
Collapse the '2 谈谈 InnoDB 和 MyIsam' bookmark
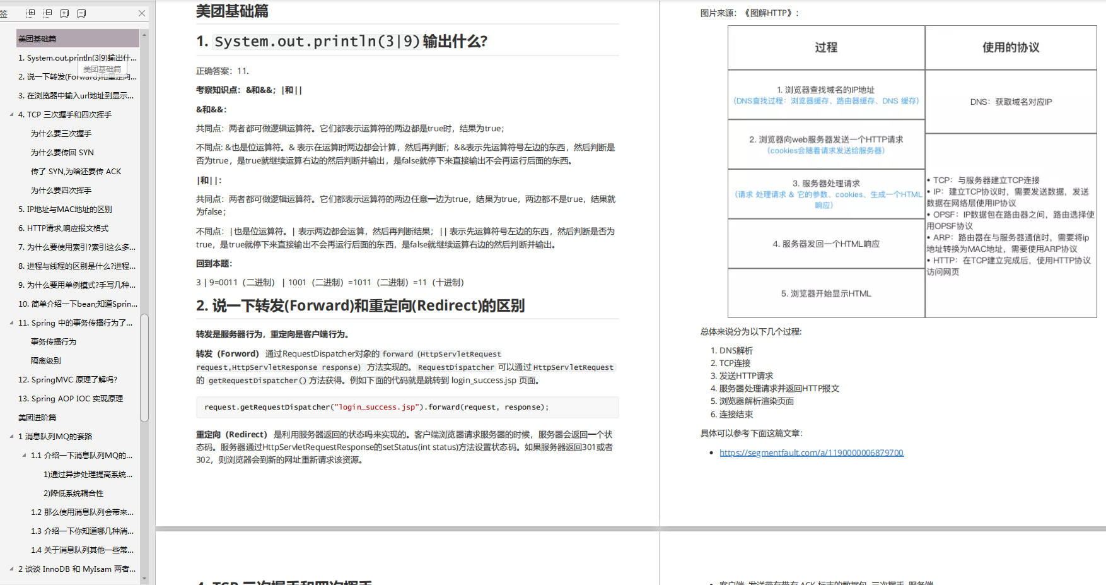[11, 569]
